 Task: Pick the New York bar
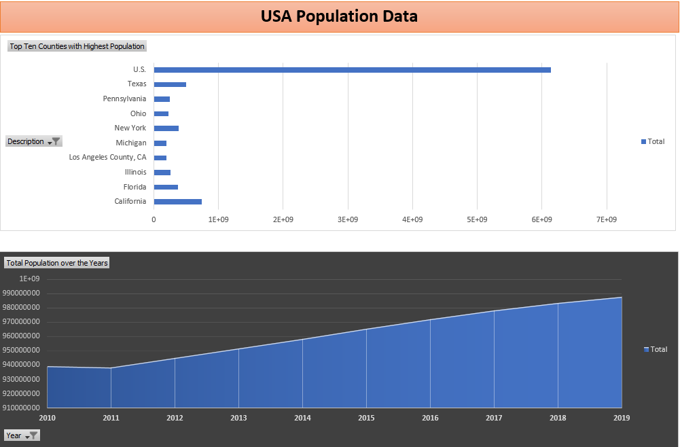point(166,128)
